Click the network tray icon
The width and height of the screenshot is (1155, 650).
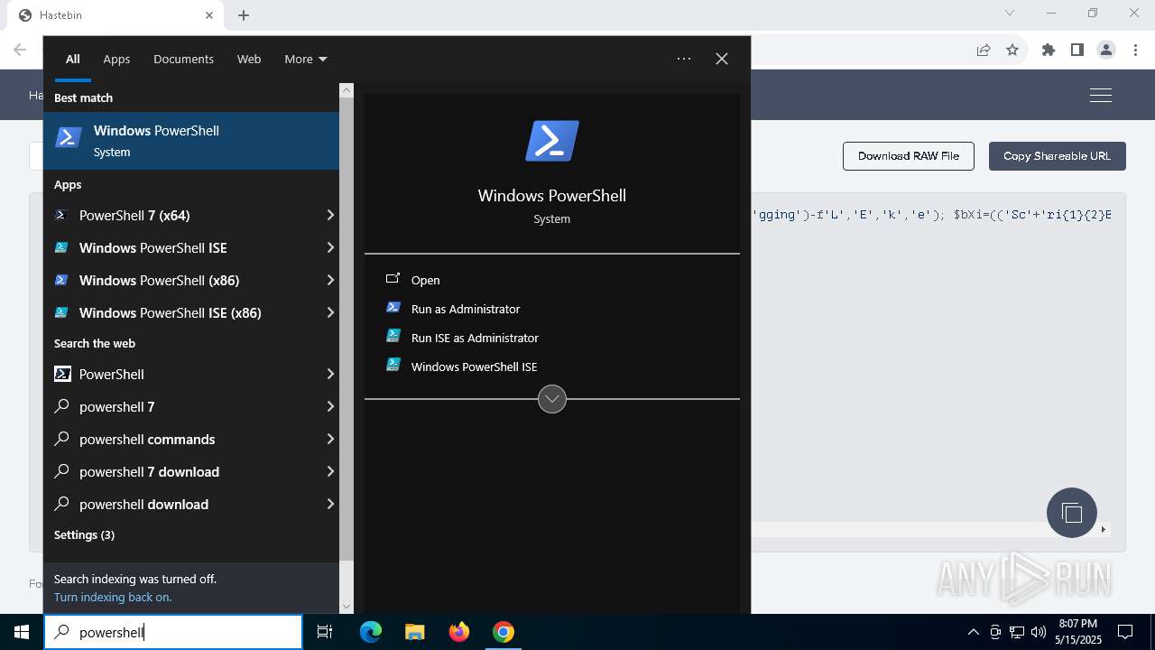1017,632
